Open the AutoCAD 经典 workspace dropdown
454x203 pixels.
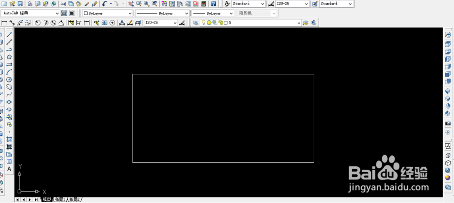(30, 13)
